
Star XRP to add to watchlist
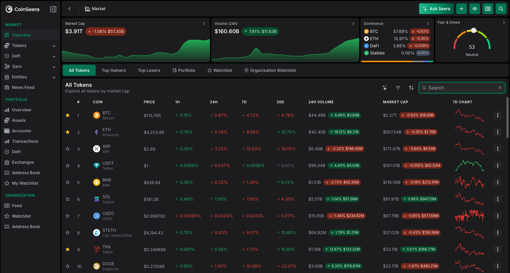tap(68, 149)
